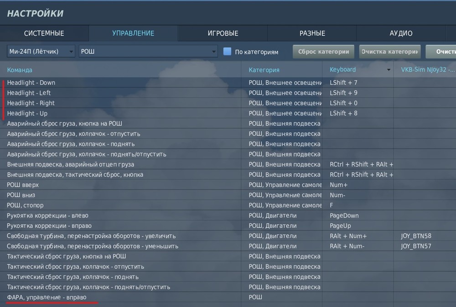Click the LShift + 7 keyboard binding
456x307 pixels.
coord(343,83)
